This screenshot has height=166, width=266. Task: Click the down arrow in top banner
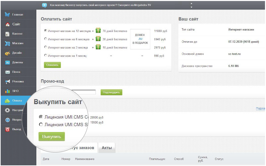191,7
